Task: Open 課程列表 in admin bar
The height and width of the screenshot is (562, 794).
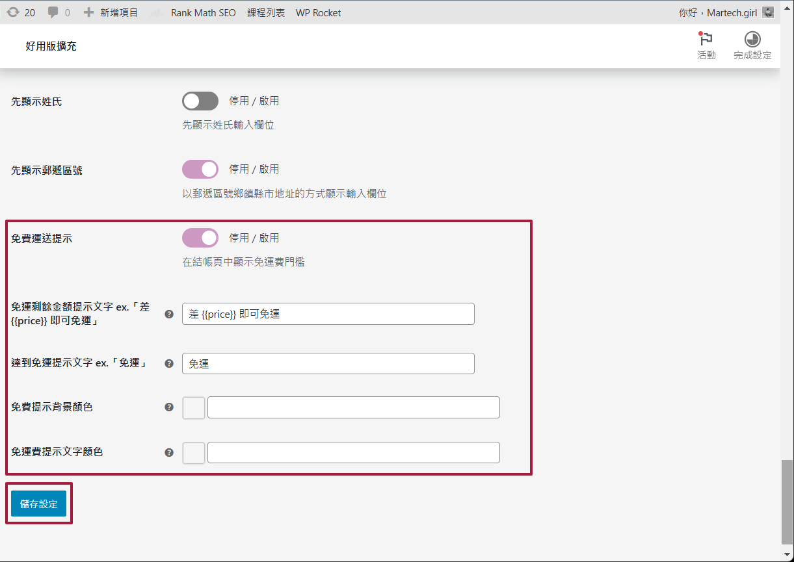Action: click(x=266, y=12)
